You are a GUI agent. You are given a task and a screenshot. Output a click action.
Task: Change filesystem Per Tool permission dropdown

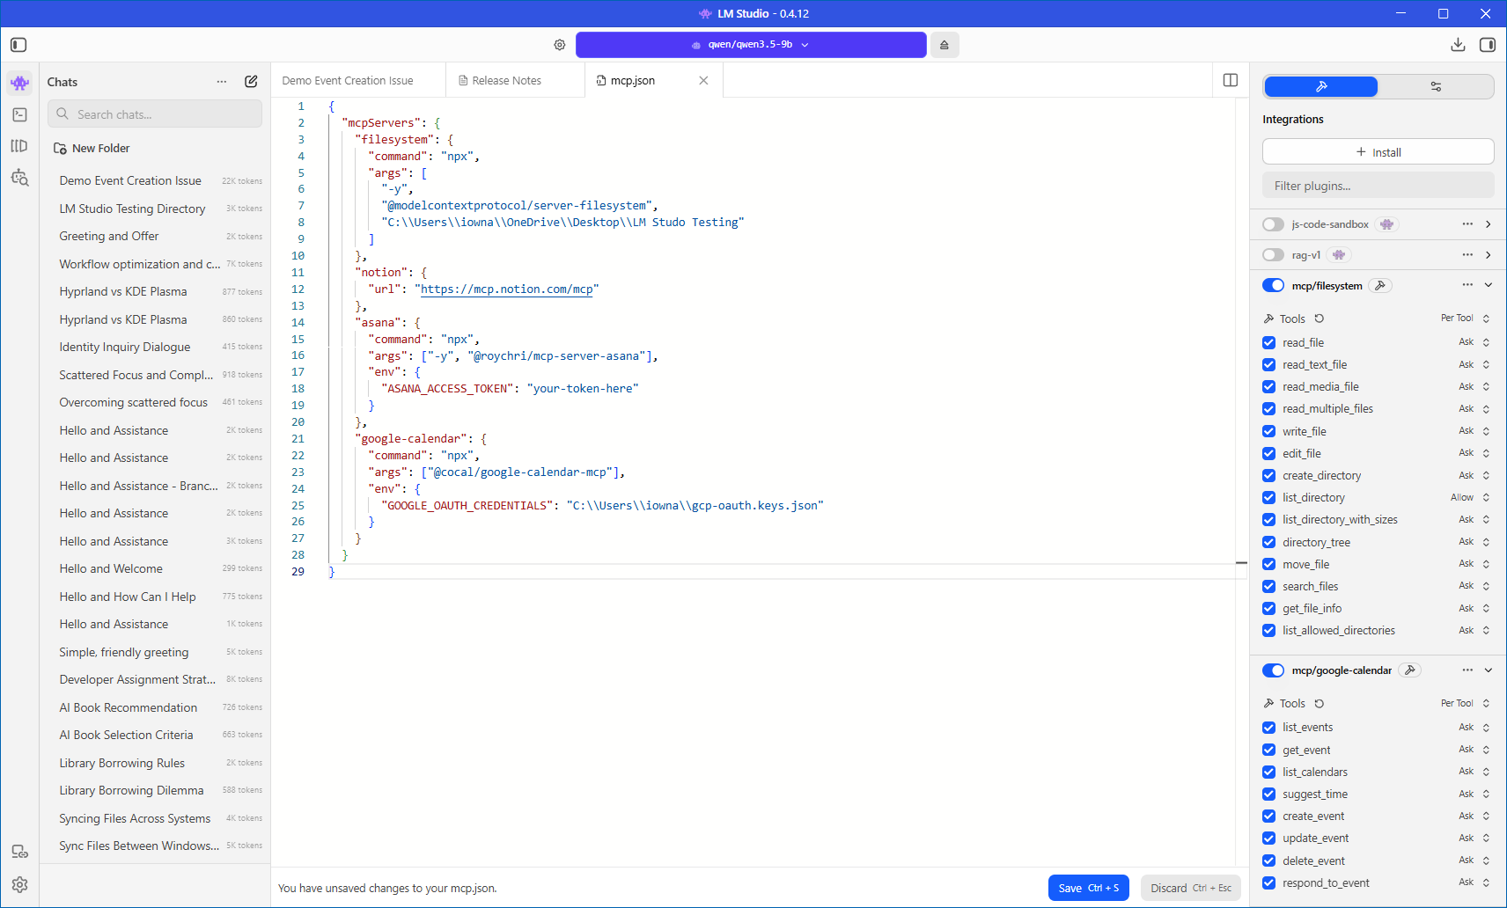coord(1465,319)
